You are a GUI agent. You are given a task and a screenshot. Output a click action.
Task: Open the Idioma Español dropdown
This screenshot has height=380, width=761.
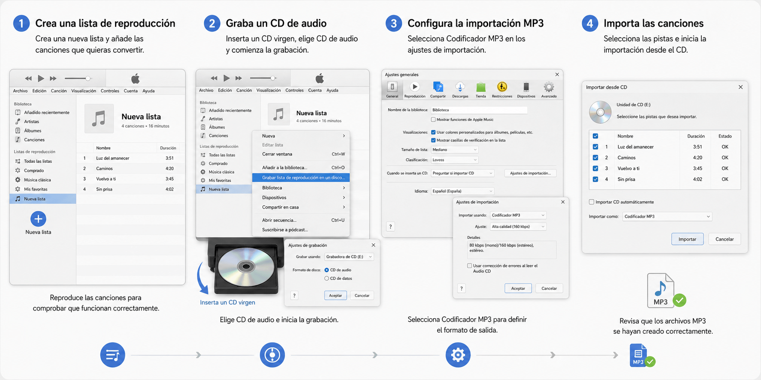click(462, 191)
